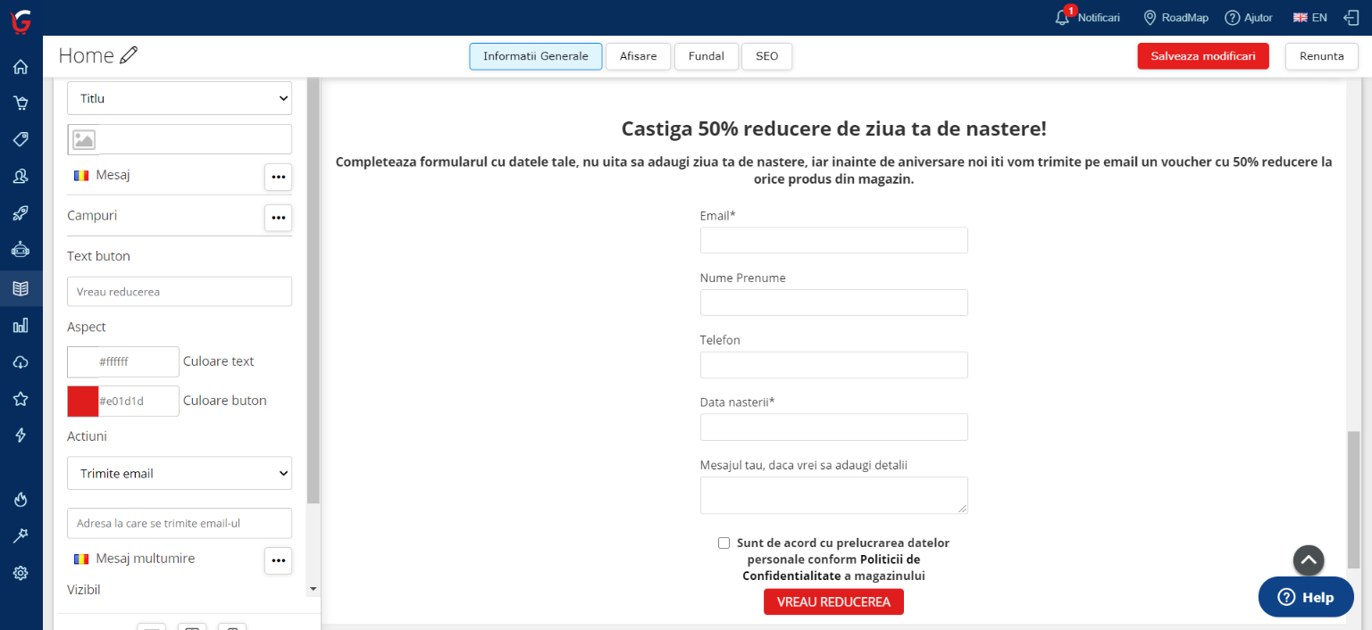
Task: Open the shopping cart sidebar icon
Action: pyautogui.click(x=21, y=104)
